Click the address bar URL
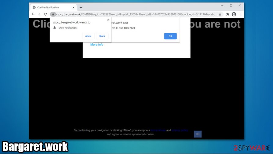Screen dimensions: 273x154 click(x=136, y=14)
